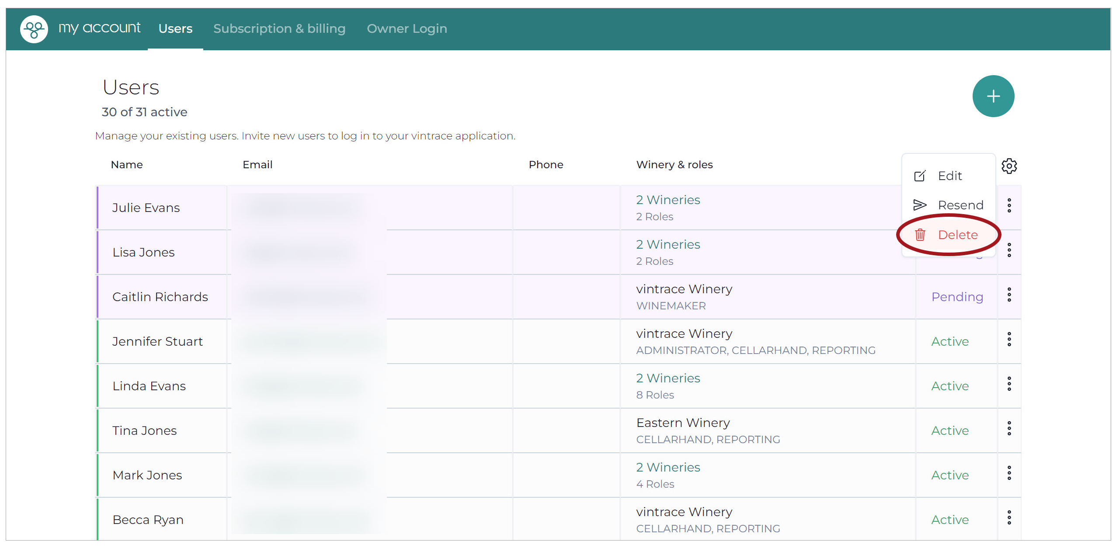Select Delete in the context menu

pos(948,235)
